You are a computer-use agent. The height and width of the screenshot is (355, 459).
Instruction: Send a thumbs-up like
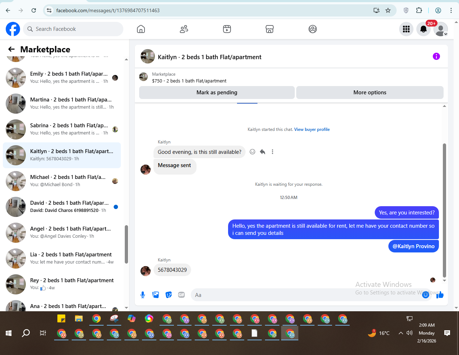440,295
